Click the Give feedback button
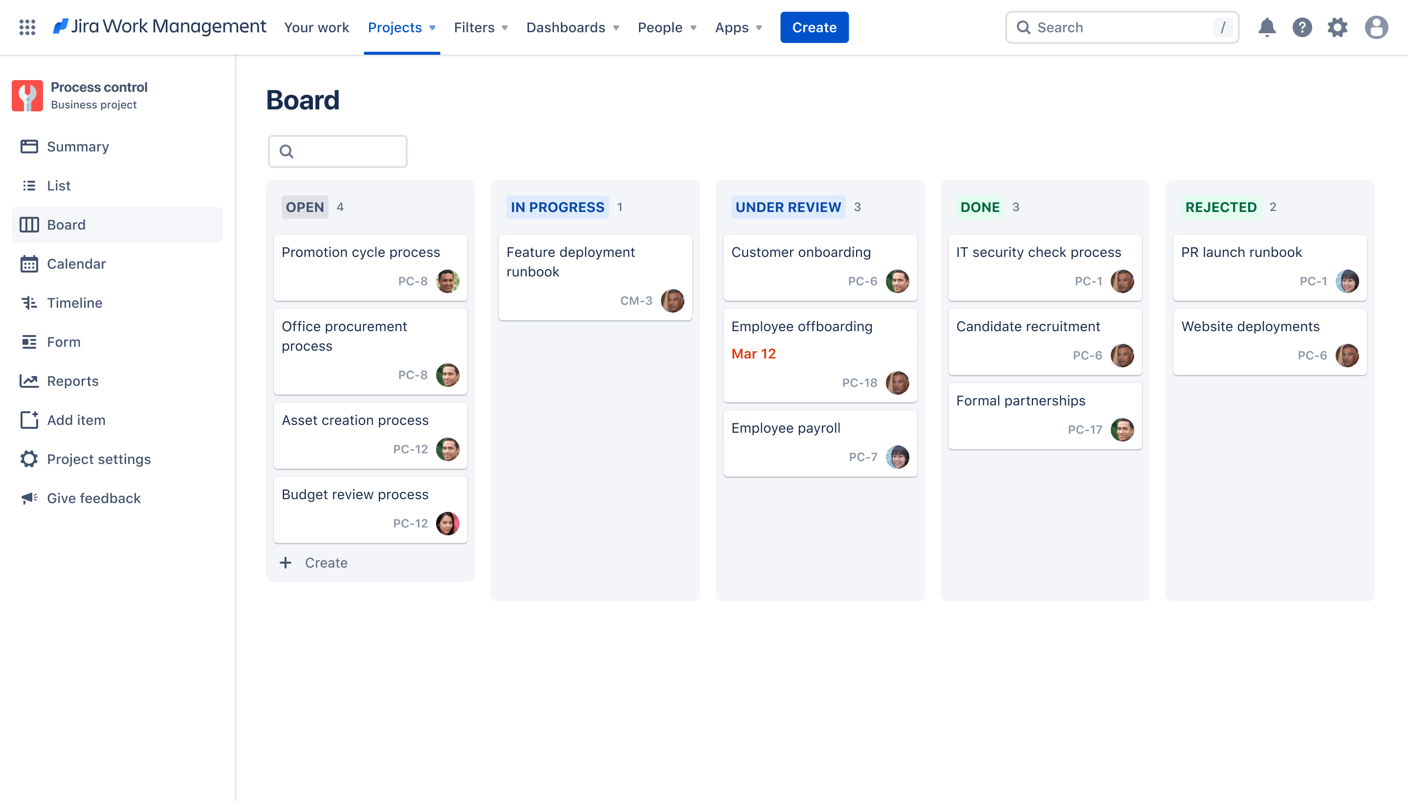This screenshot has height=801, width=1408. point(94,498)
